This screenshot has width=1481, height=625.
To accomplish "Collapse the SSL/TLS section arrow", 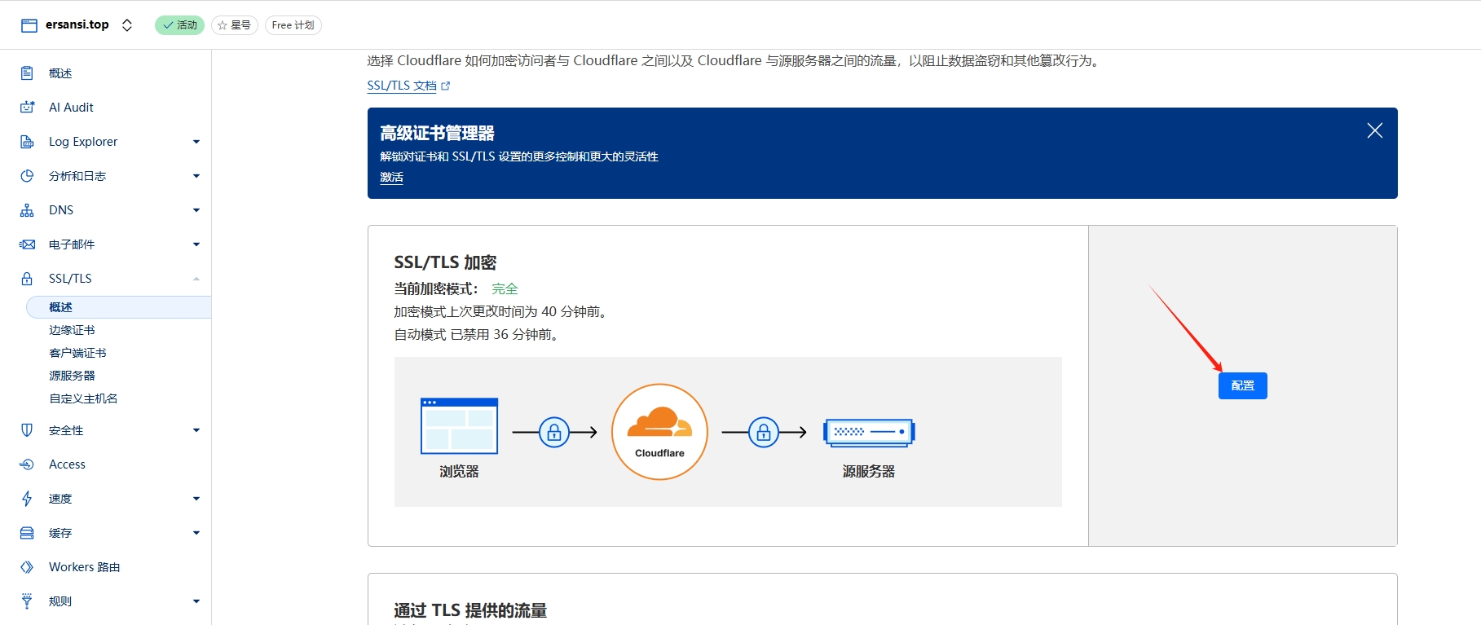I will click(x=196, y=279).
